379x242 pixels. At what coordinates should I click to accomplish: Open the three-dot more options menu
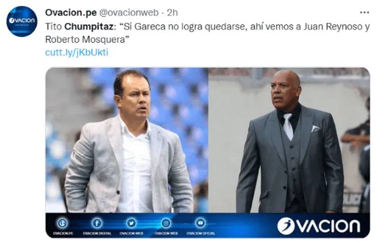point(364,12)
